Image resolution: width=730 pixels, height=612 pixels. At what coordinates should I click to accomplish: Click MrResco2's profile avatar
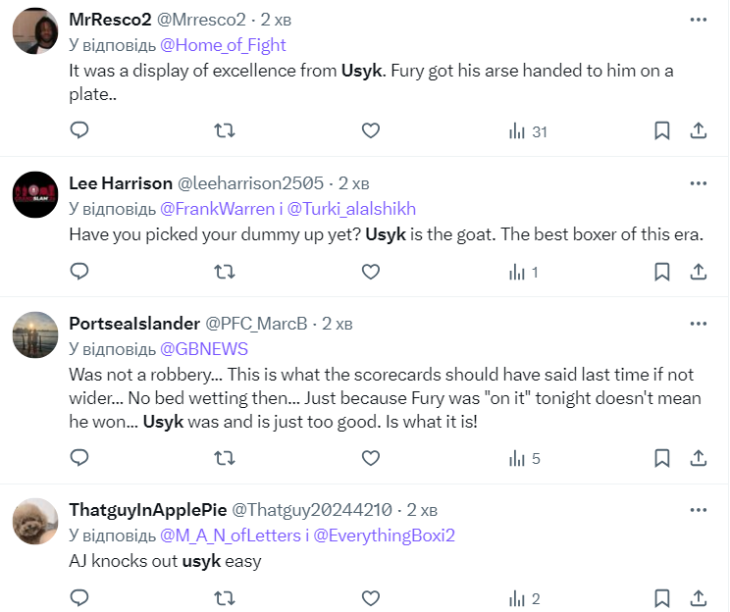pyautogui.click(x=35, y=35)
